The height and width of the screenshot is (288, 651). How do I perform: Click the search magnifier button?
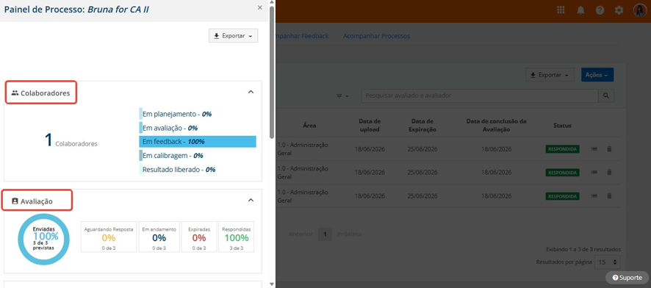pyautogui.click(x=605, y=96)
